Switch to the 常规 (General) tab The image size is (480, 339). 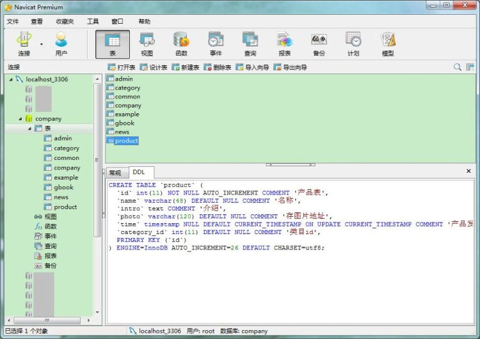coord(115,173)
